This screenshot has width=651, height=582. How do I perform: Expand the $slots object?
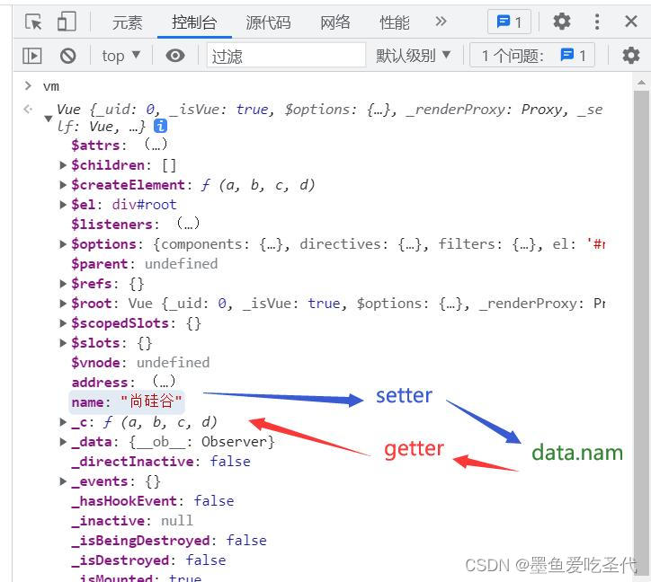click(63, 343)
